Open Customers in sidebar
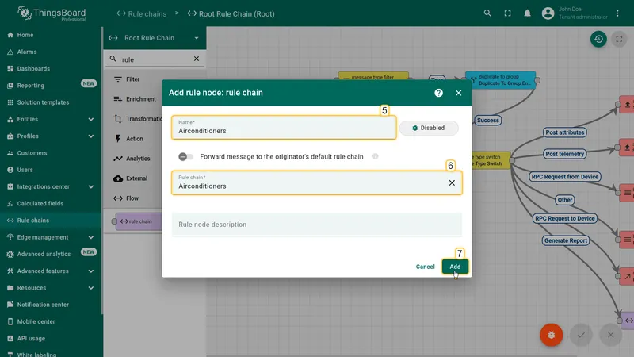 (51, 153)
